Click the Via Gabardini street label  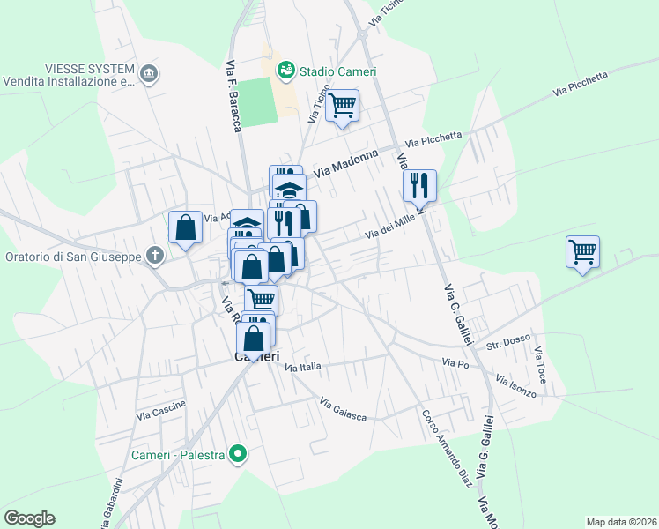(x=112, y=503)
